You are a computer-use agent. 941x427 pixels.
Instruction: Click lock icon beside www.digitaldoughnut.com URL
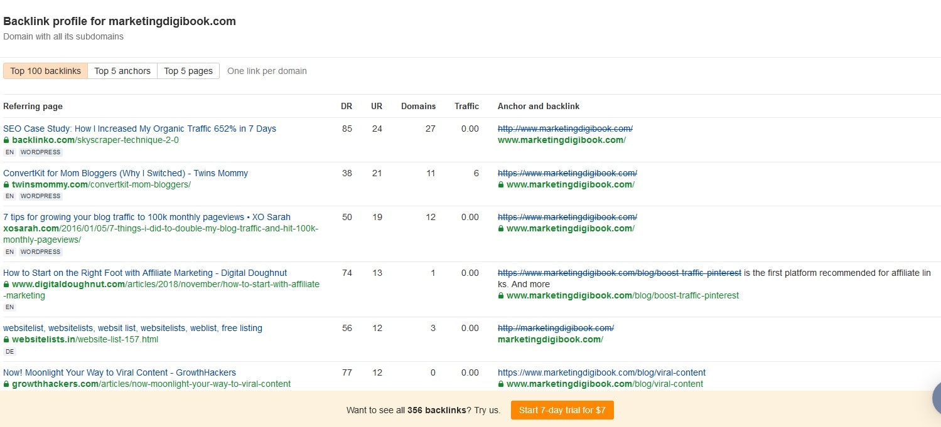click(x=6, y=285)
